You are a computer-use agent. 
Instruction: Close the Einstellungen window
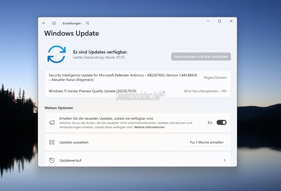click(231, 21)
